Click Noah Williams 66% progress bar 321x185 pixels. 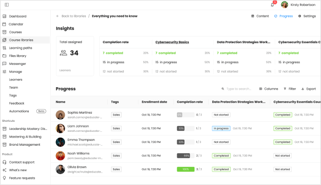pos(186,156)
